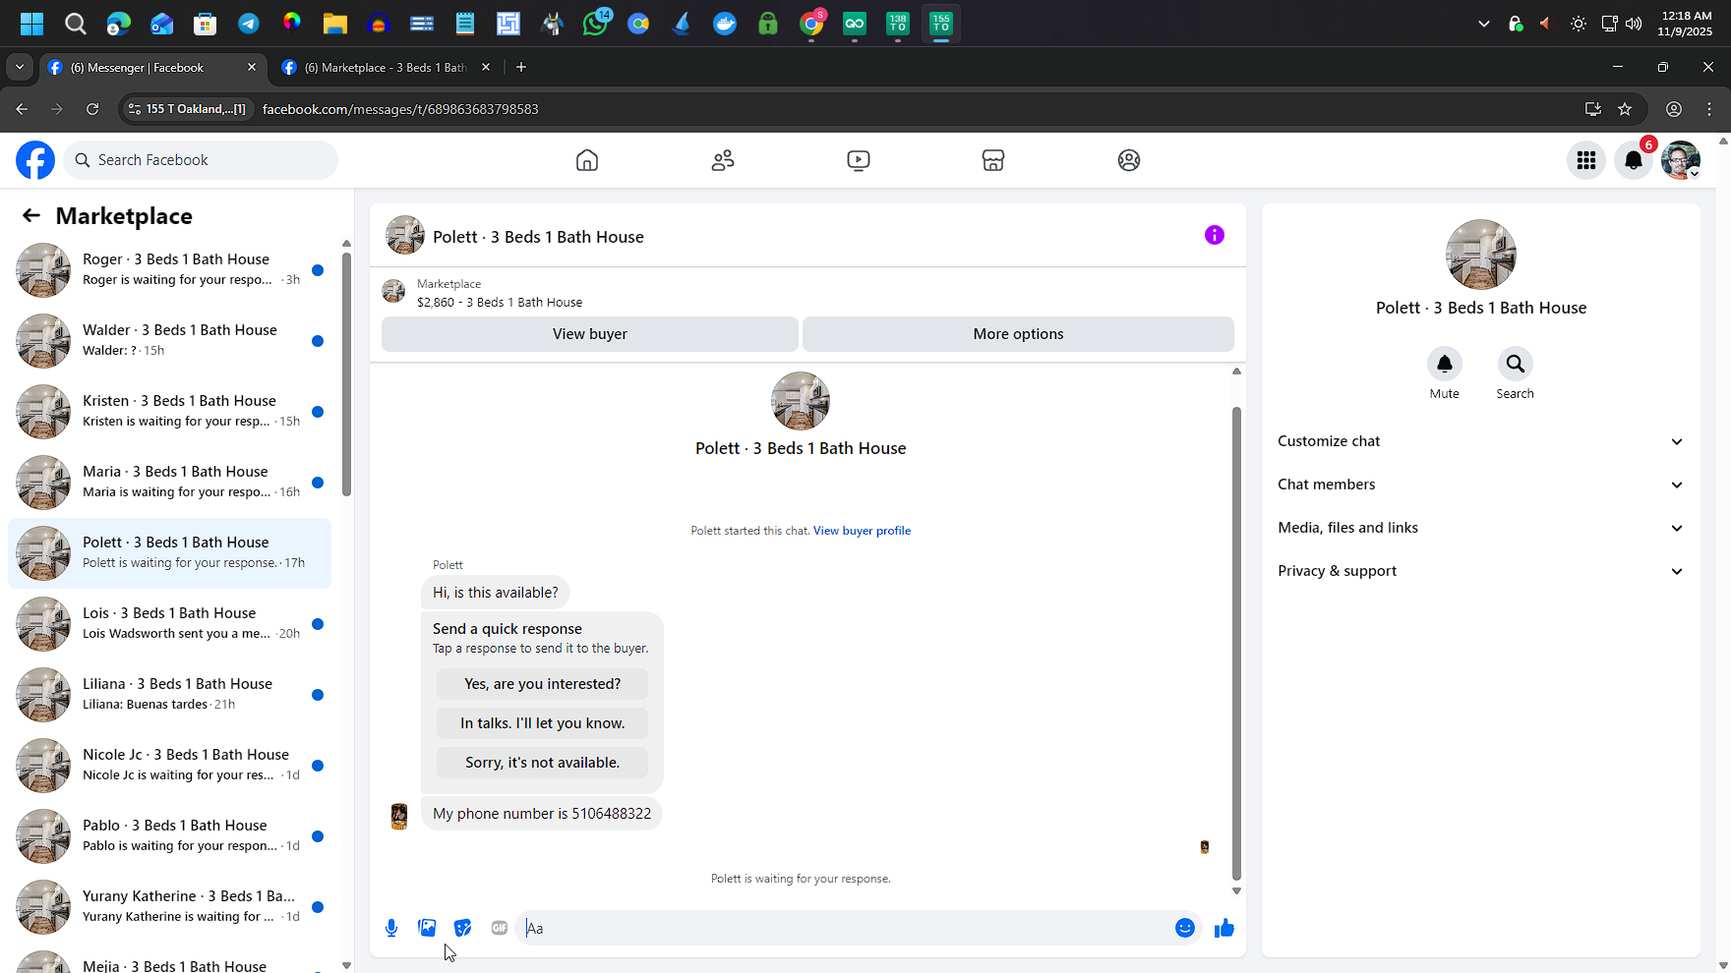Open Kristen's 3 Beds 1 Bath House chat
1731x973 pixels.
(170, 412)
